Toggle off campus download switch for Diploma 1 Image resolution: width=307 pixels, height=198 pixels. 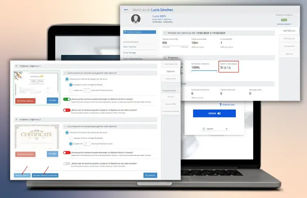[67, 99]
